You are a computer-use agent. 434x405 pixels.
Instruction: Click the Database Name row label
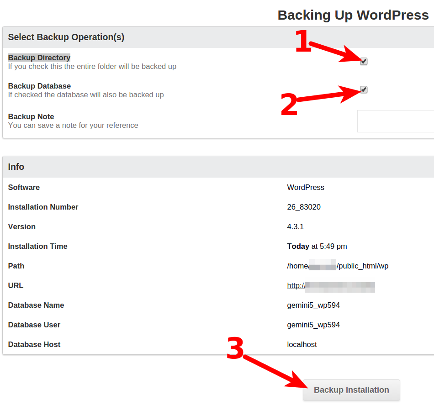(36, 305)
